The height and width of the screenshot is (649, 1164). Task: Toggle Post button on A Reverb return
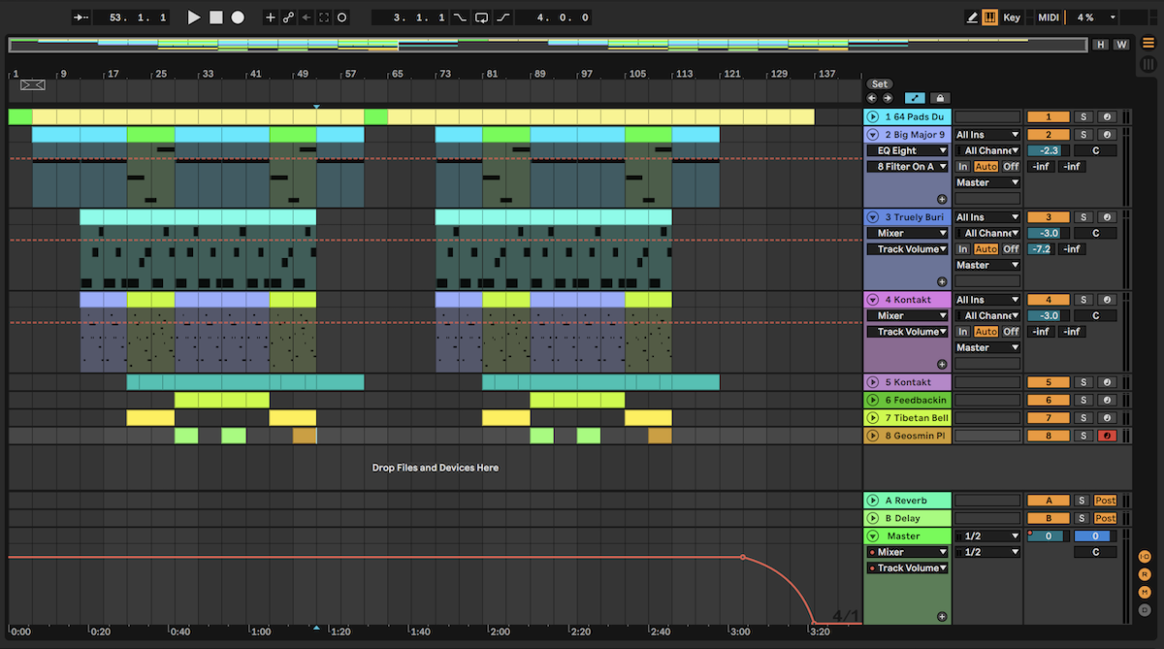(1106, 501)
